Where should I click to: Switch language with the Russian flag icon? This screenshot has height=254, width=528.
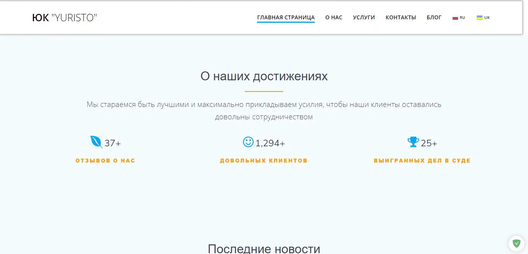pos(455,18)
